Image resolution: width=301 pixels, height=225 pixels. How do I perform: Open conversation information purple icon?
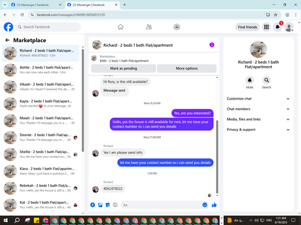[x=212, y=45]
